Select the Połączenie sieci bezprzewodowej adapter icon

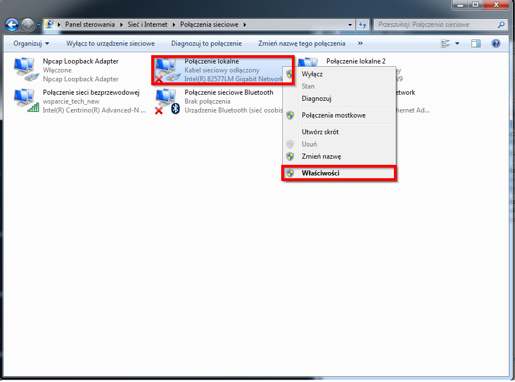[25, 101]
